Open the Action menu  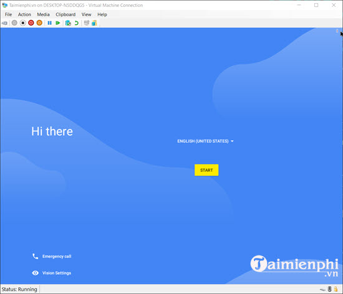24,14
